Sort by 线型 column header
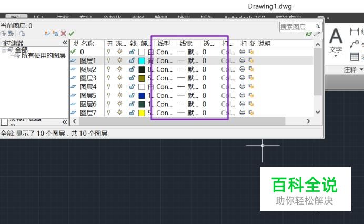 [164, 44]
